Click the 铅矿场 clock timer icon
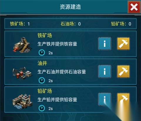Screen dimensions: 141x121 point(42,108)
